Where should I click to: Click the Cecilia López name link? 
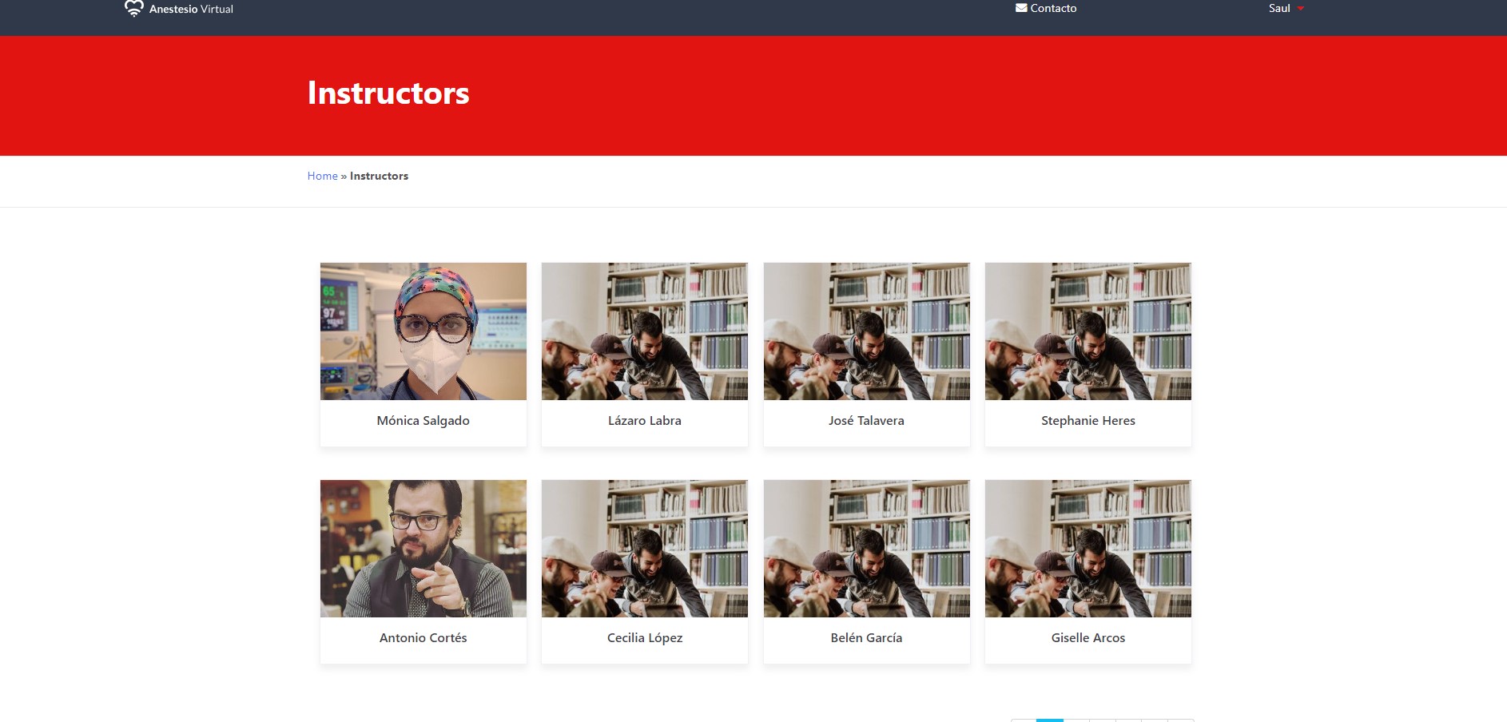[644, 638]
